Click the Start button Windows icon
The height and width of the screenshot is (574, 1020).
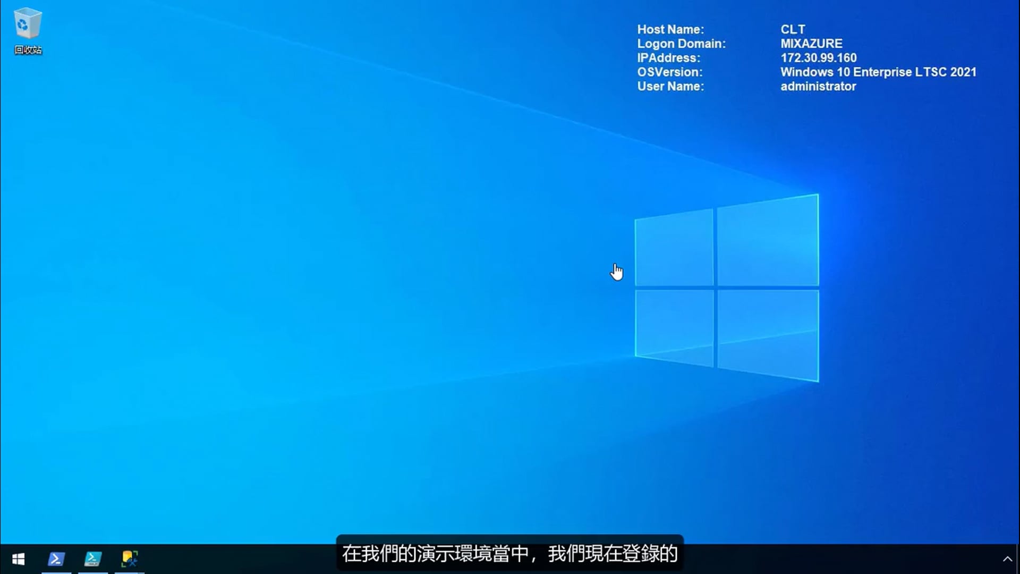tap(19, 559)
